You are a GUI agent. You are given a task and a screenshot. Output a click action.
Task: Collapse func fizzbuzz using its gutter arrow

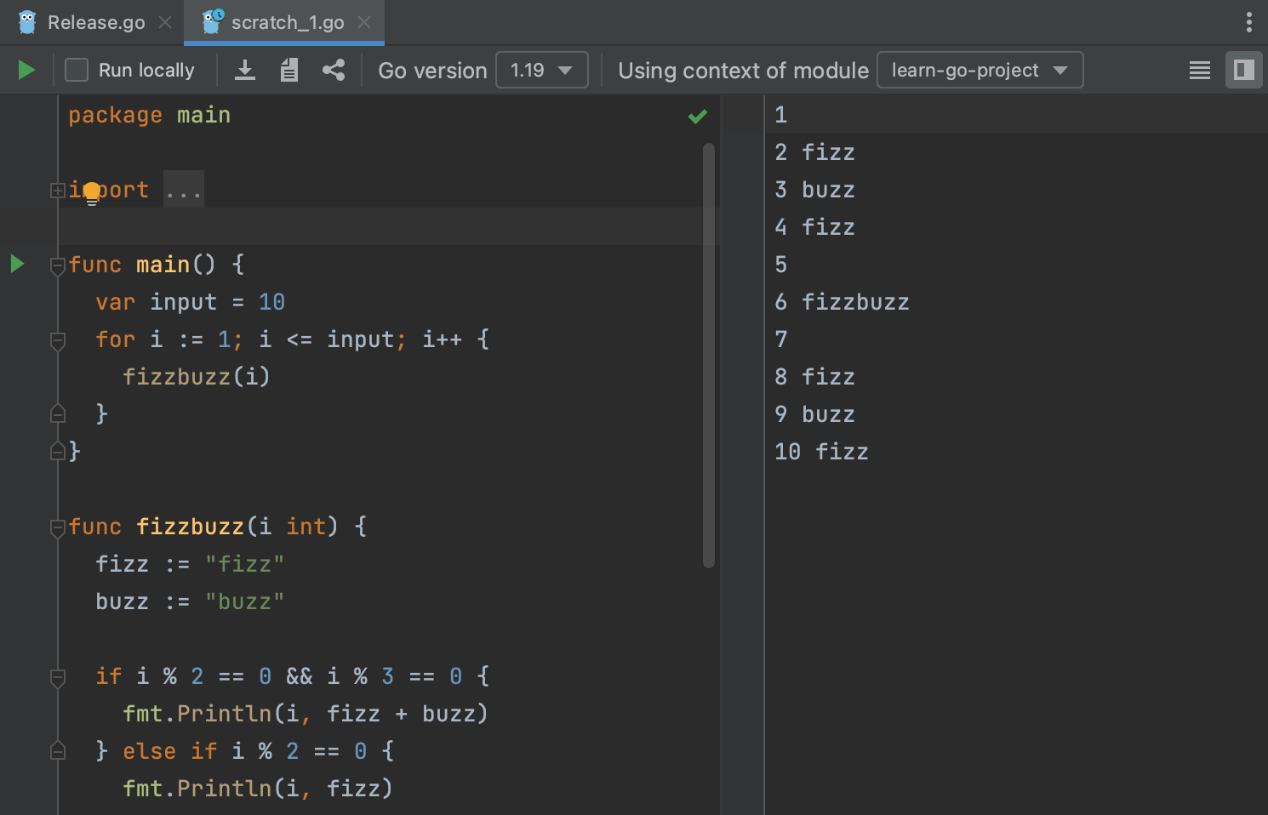point(57,527)
